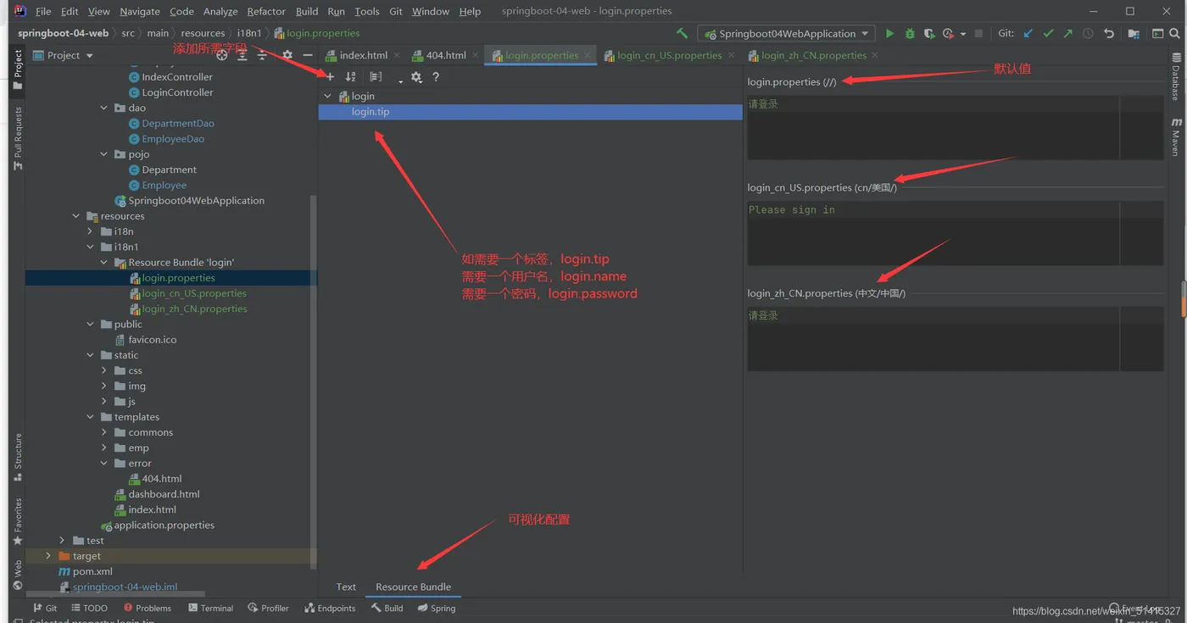Collapse the resources folder
The image size is (1187, 623).
76,216
